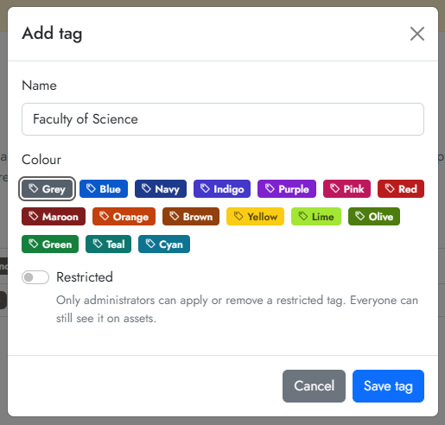Select the Cyan colour tag
The width and height of the screenshot is (445, 425).
click(164, 244)
